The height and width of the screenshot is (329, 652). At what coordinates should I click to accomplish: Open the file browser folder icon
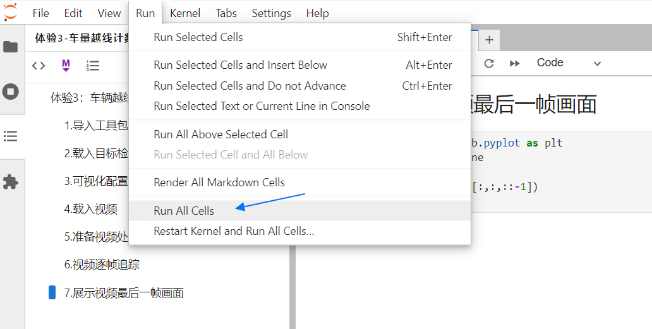click(11, 47)
